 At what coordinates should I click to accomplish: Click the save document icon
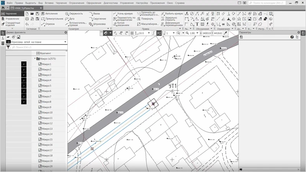point(37,13)
